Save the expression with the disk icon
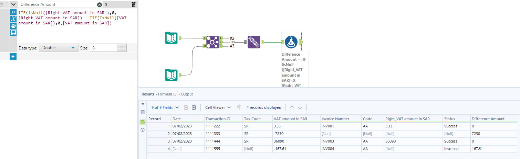 pos(14,33)
